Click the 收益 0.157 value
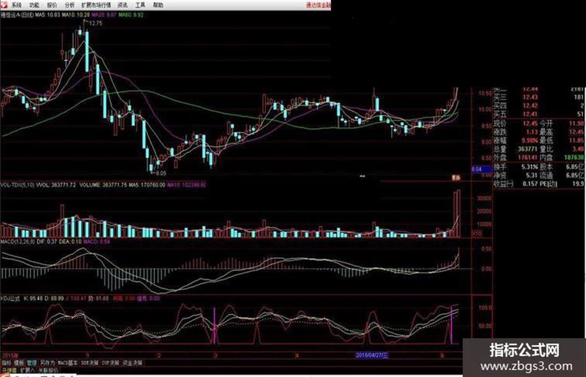Screen dimensions: 586x377 point(530,184)
